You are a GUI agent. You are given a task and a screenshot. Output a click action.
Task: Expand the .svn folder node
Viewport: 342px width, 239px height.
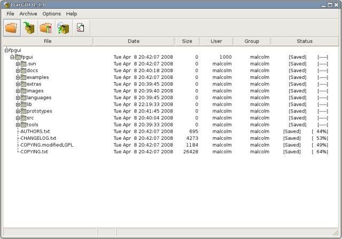(18, 64)
